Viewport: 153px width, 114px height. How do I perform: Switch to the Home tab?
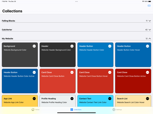click(x=35, y=110)
